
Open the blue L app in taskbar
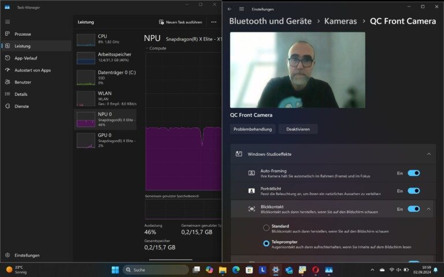click(x=262, y=270)
